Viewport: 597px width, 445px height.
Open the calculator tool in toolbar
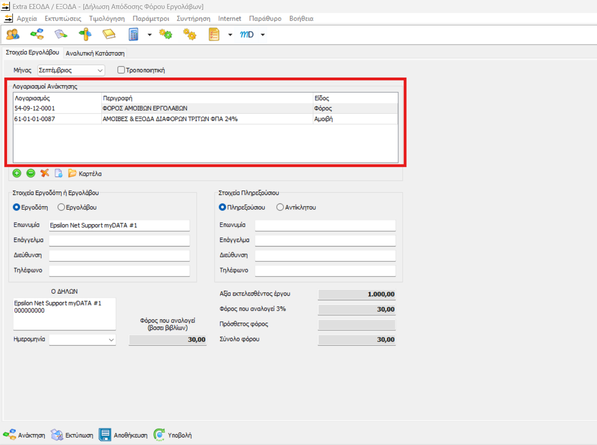pyautogui.click(x=133, y=35)
